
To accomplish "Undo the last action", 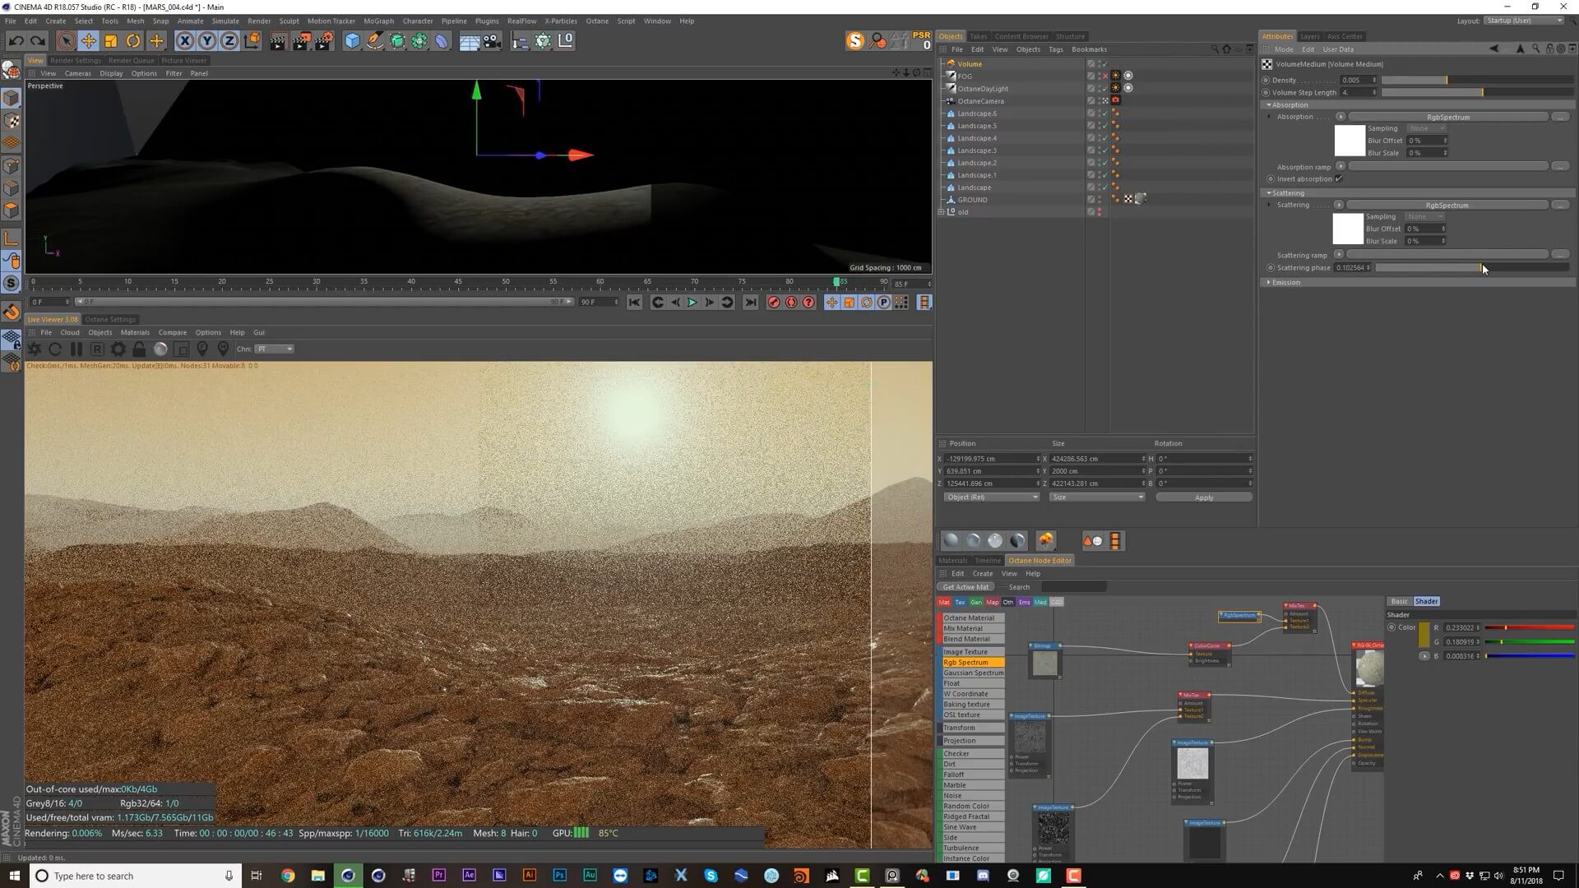I will click(x=16, y=40).
